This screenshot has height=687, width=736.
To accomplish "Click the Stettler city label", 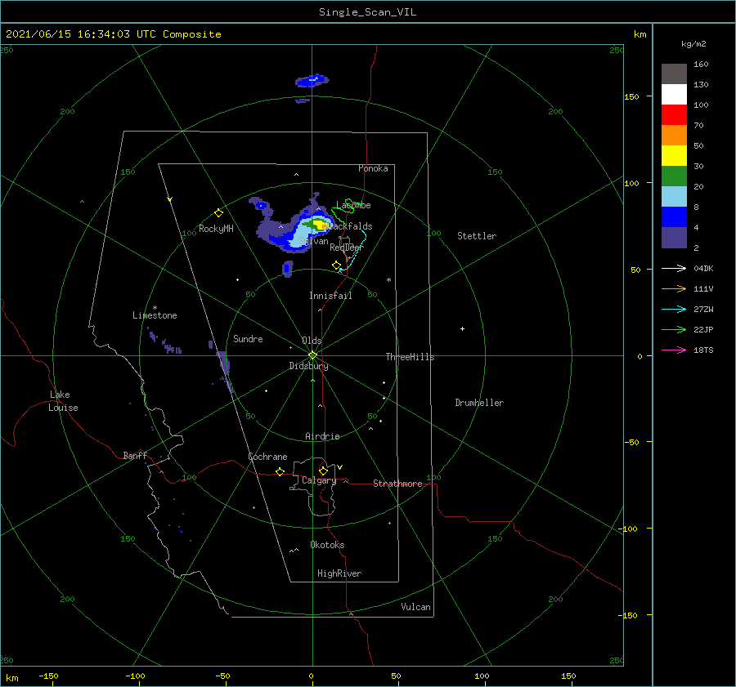I will [477, 236].
